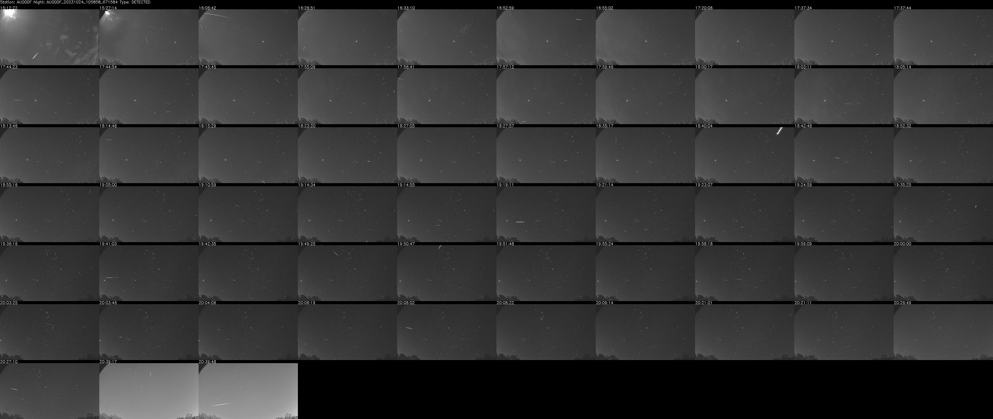This screenshot has width=993, height=419.
Task: Open the 19:59:09 frame
Action: tap(844, 273)
